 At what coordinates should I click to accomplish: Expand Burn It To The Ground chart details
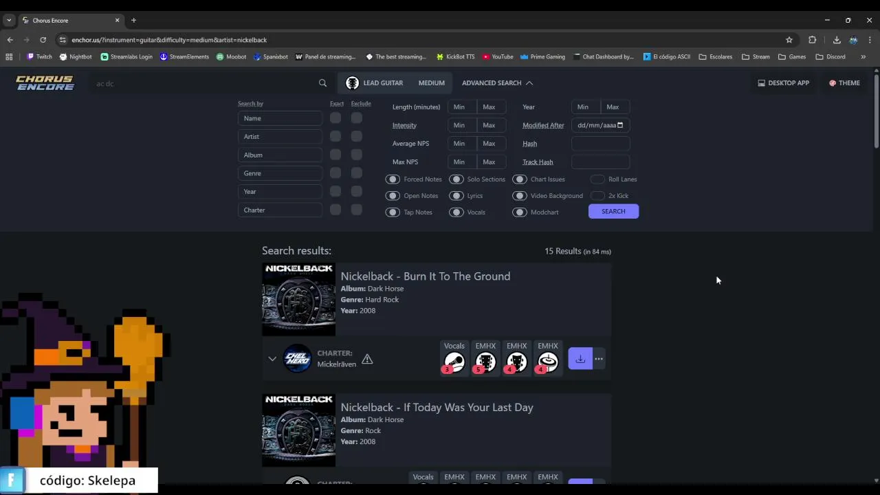pyautogui.click(x=272, y=359)
